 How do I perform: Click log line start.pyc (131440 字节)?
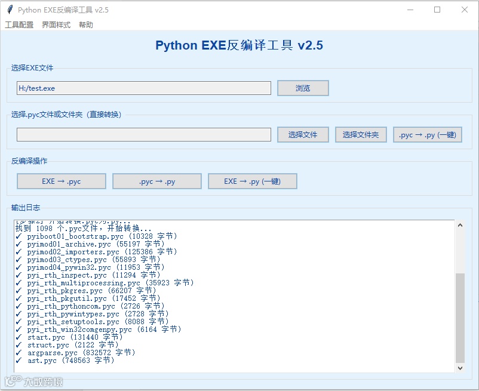(69, 337)
